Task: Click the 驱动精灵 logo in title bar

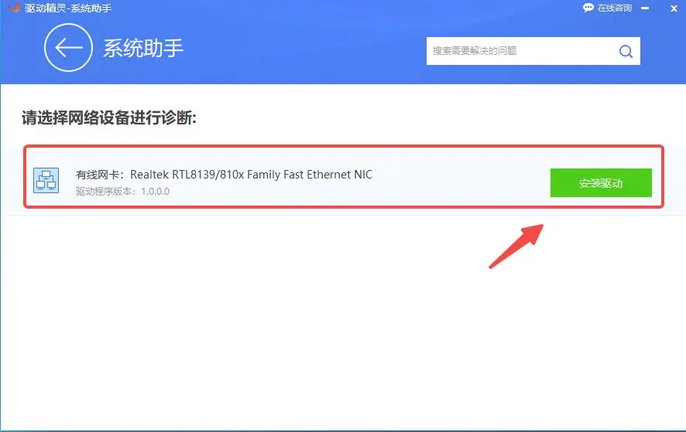Action: click(x=12, y=8)
